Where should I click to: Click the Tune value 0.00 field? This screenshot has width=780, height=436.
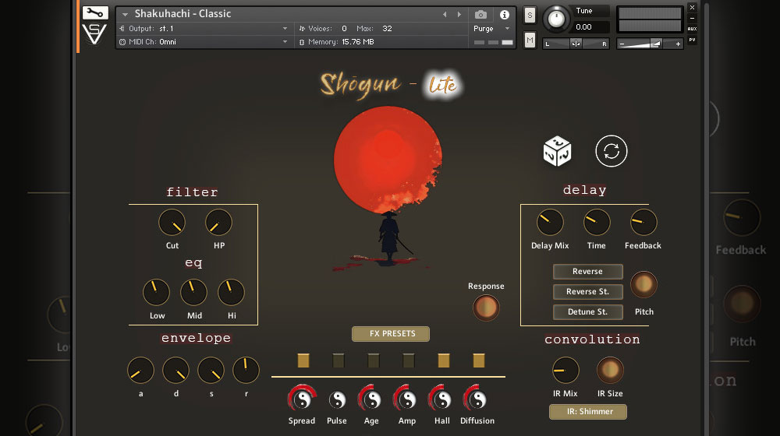click(x=590, y=26)
